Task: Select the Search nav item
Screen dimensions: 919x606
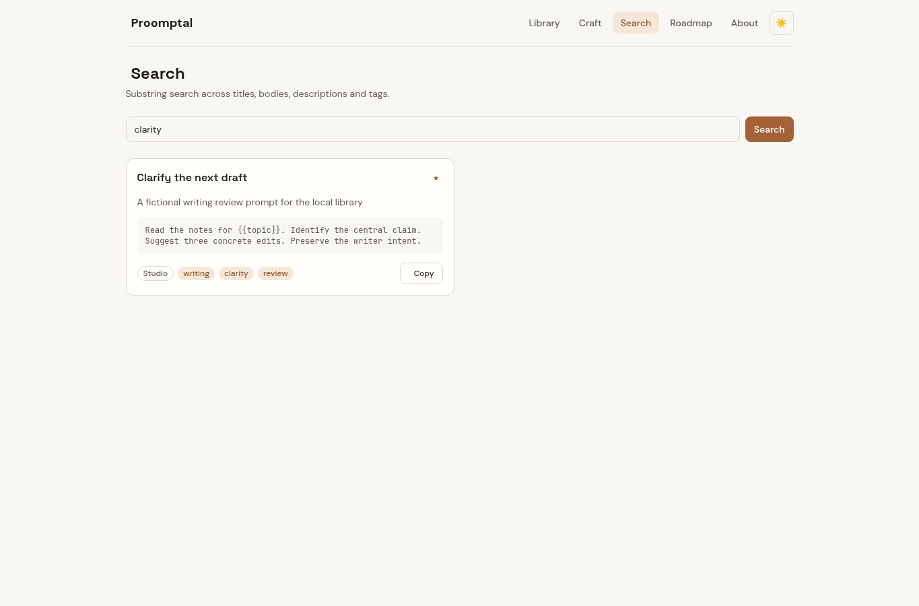Action: (636, 23)
